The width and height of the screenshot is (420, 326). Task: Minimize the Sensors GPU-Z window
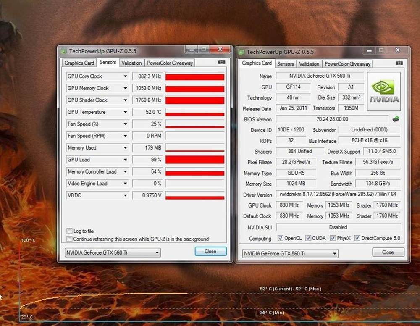tap(192, 50)
